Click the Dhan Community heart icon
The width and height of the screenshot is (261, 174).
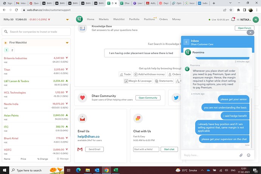coord(82,98)
